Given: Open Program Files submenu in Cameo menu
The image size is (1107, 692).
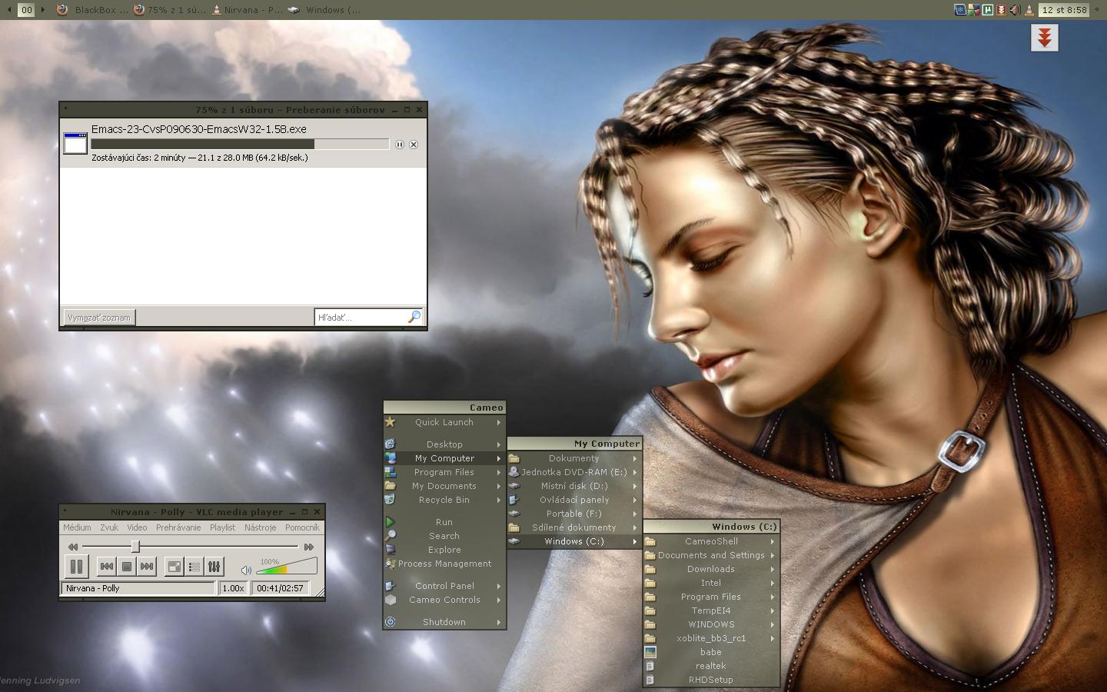Looking at the screenshot, I should (x=444, y=472).
